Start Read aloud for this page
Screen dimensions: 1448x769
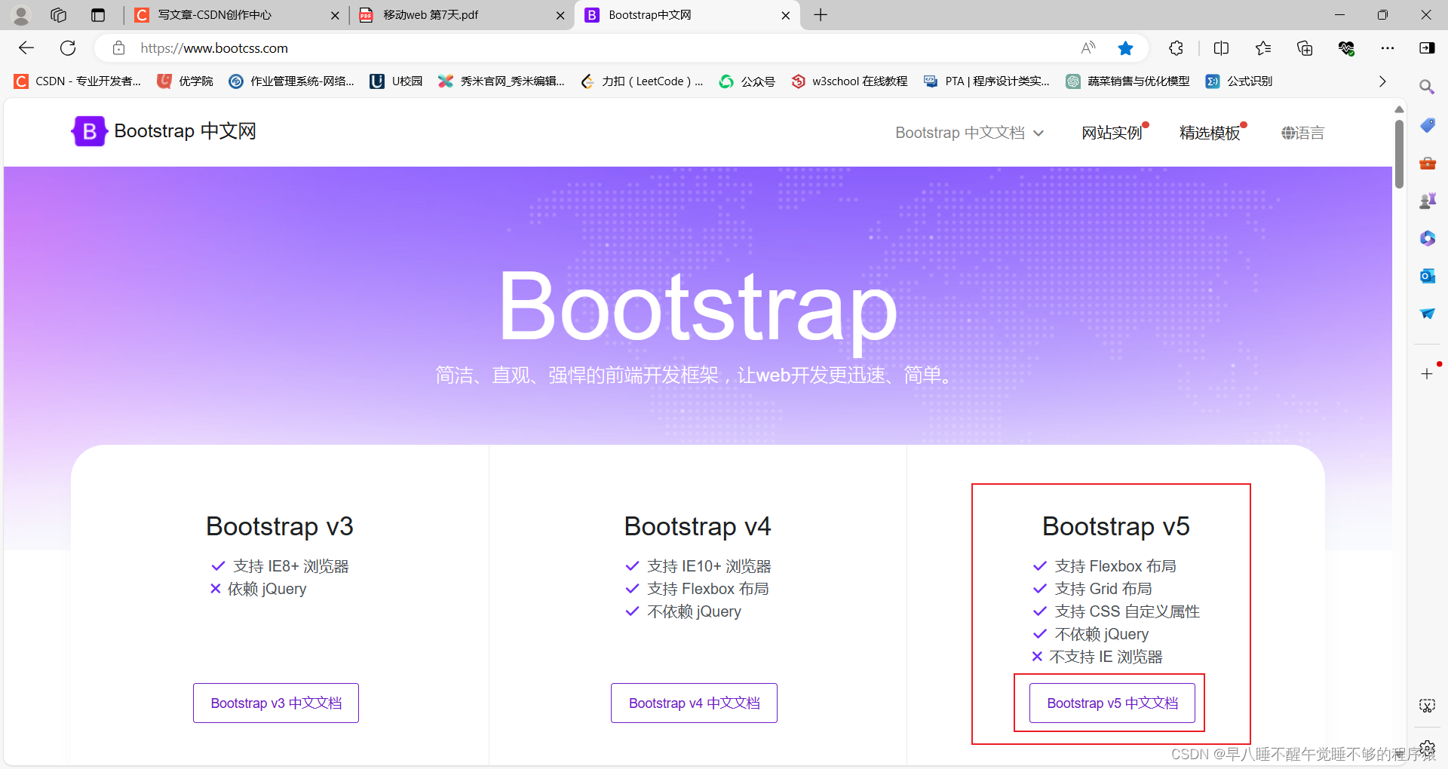(x=1088, y=47)
